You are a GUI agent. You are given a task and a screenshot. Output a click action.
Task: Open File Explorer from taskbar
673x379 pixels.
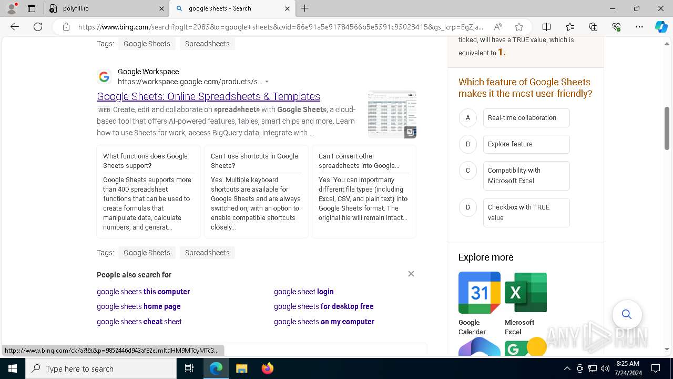[x=241, y=368]
